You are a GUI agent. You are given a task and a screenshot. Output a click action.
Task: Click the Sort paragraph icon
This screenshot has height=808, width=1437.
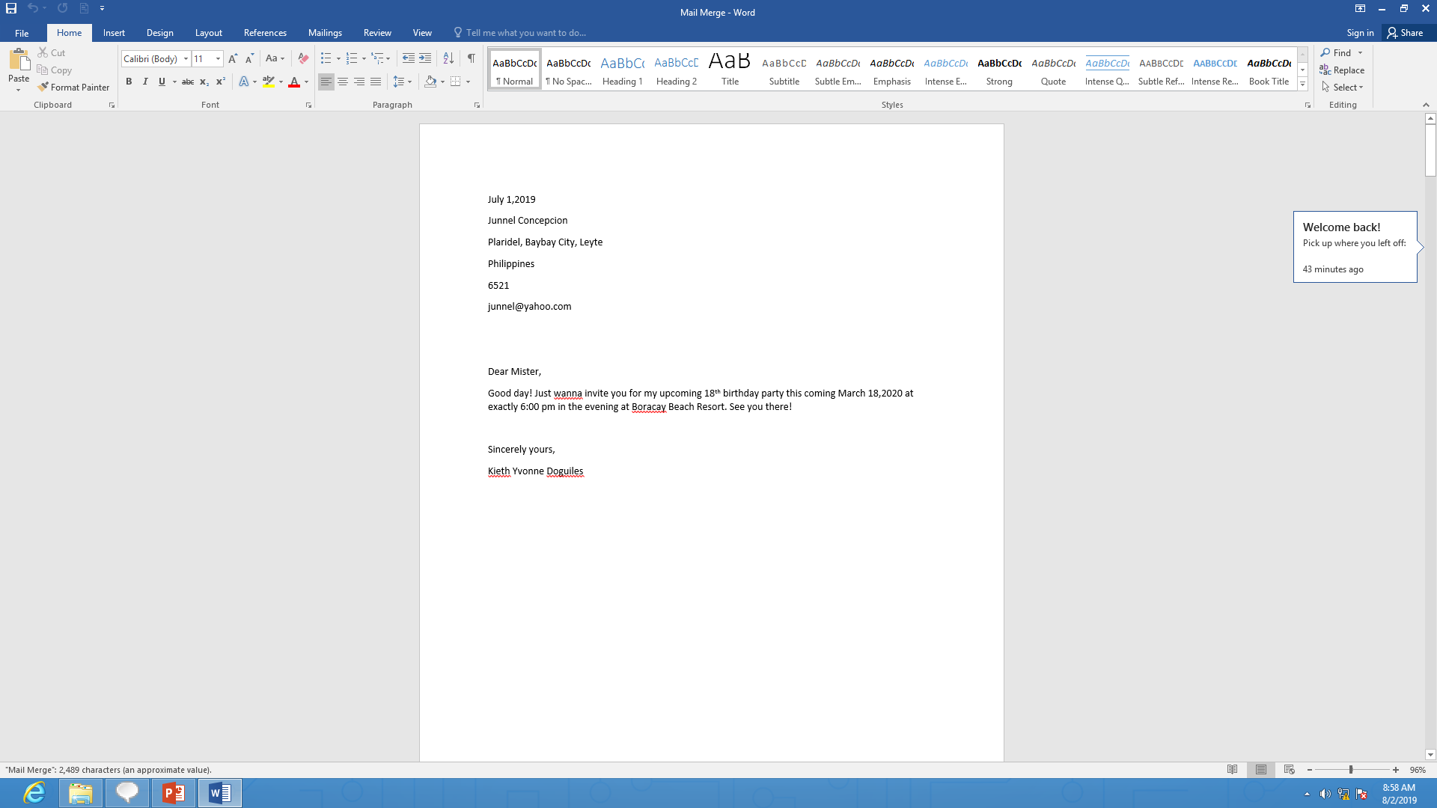point(448,58)
